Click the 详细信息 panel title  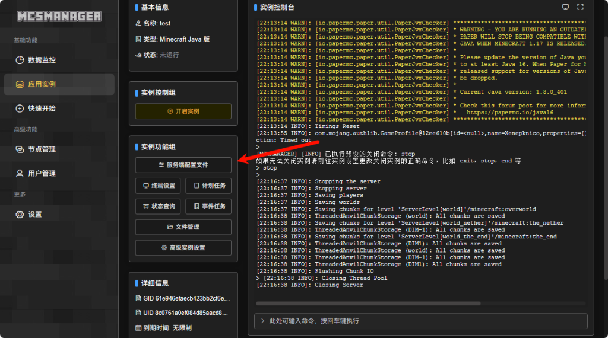pyautogui.click(x=154, y=283)
